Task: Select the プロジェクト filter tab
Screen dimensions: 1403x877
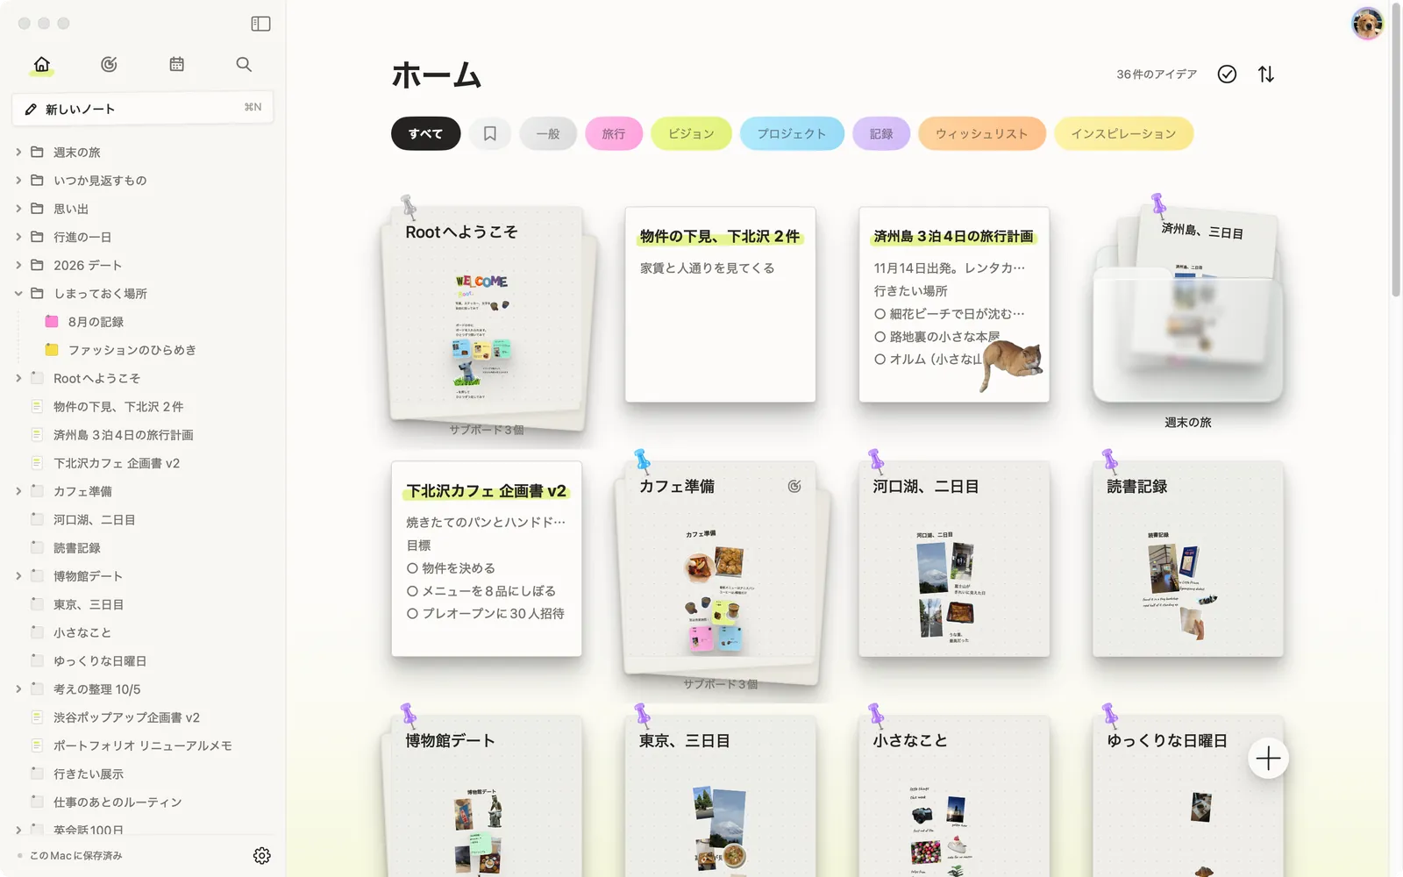Action: click(792, 133)
